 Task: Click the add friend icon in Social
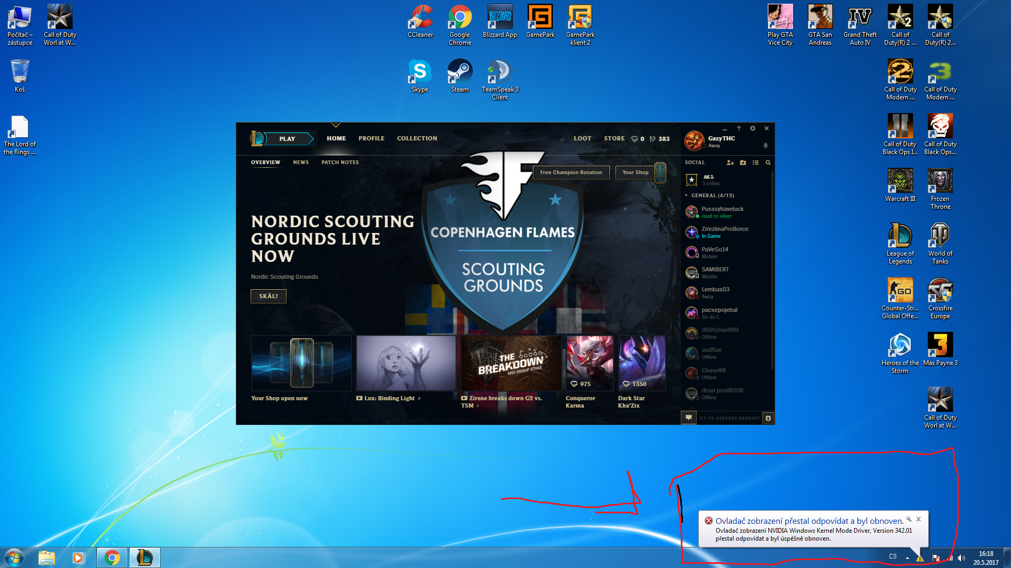pos(730,163)
